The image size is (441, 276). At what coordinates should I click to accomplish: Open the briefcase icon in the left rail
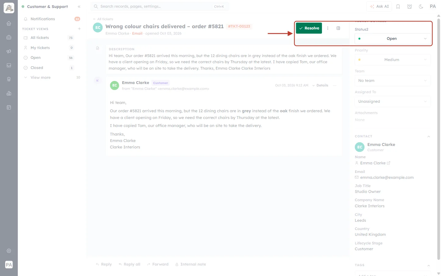[9, 37]
